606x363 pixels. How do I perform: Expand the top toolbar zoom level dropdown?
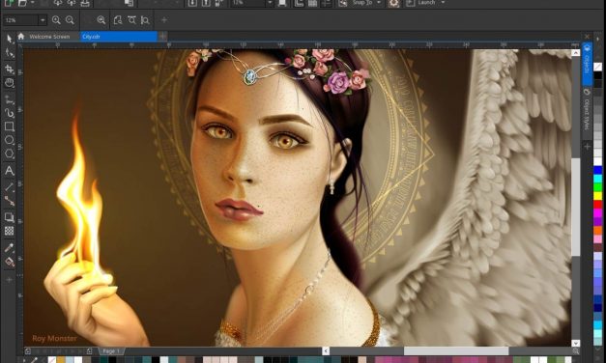(270, 3)
